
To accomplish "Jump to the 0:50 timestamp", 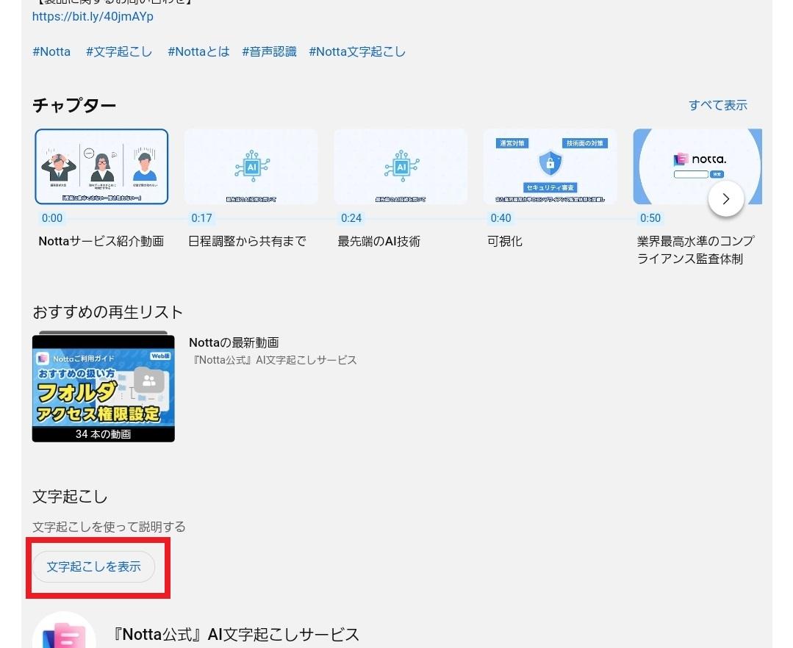I will (x=650, y=218).
